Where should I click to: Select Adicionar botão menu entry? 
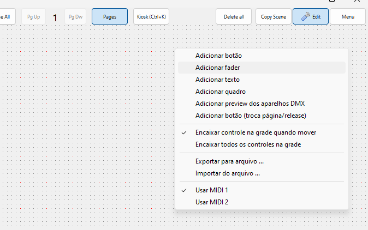click(x=262, y=56)
